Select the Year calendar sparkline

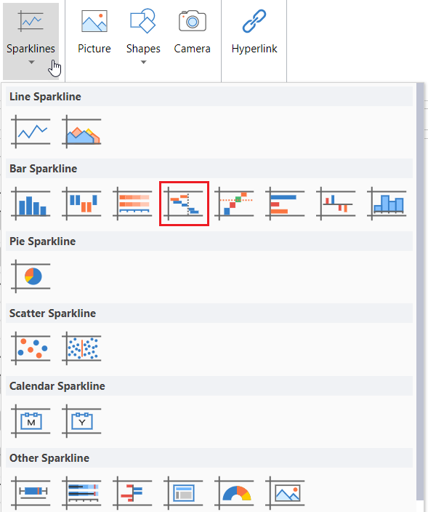click(81, 421)
